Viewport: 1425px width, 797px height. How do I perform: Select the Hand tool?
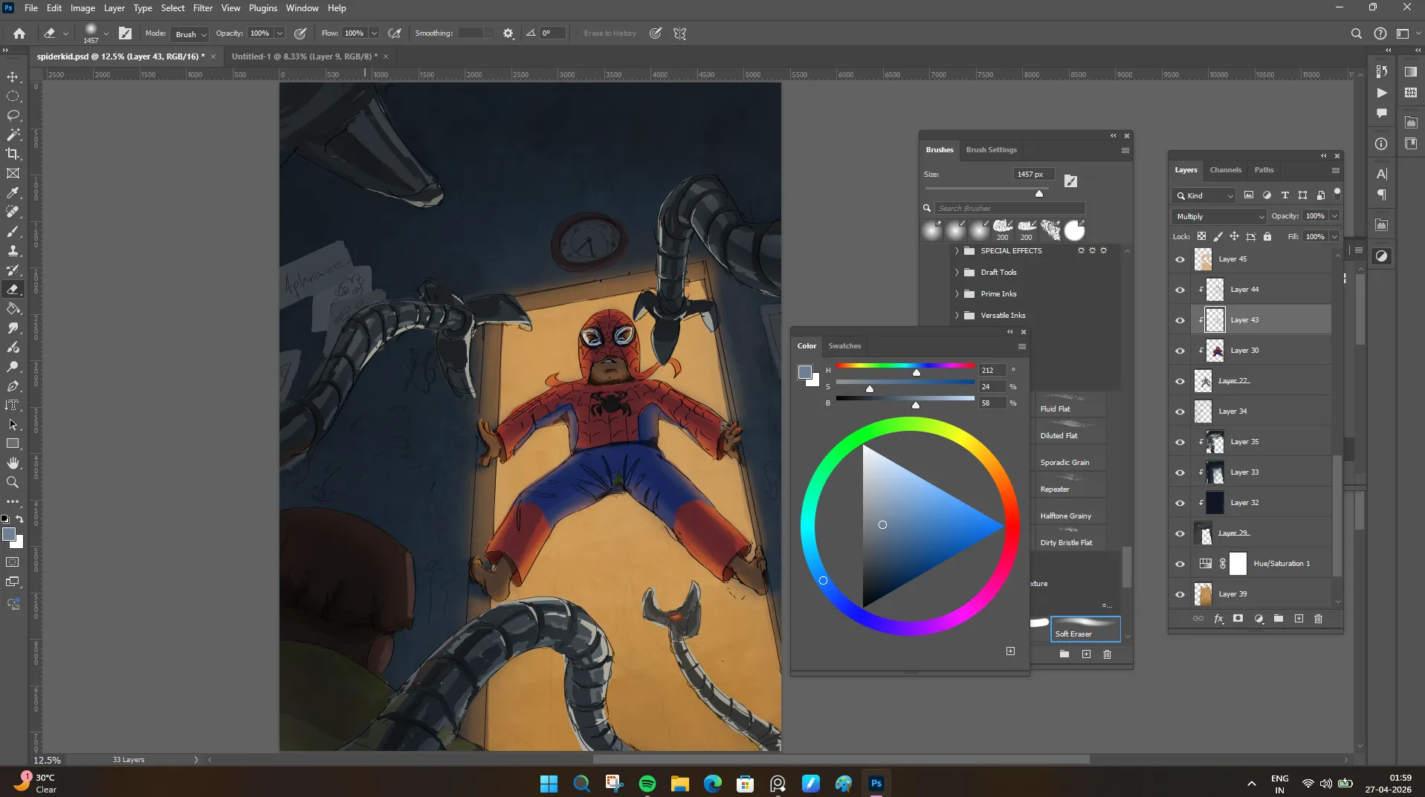click(x=13, y=463)
